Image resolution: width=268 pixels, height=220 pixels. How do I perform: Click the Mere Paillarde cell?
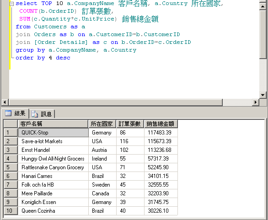coord(53,193)
